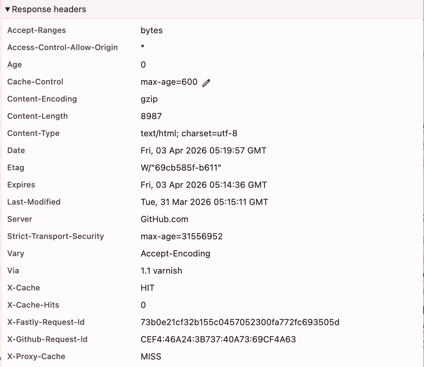Click the Content-Length value 8987
The image size is (424, 367).
point(151,116)
